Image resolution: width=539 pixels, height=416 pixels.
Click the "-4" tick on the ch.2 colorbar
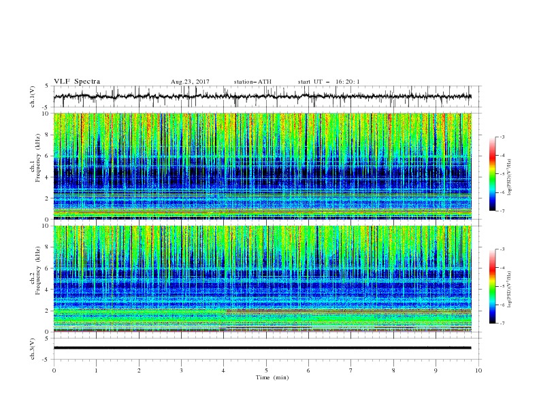tap(502, 268)
